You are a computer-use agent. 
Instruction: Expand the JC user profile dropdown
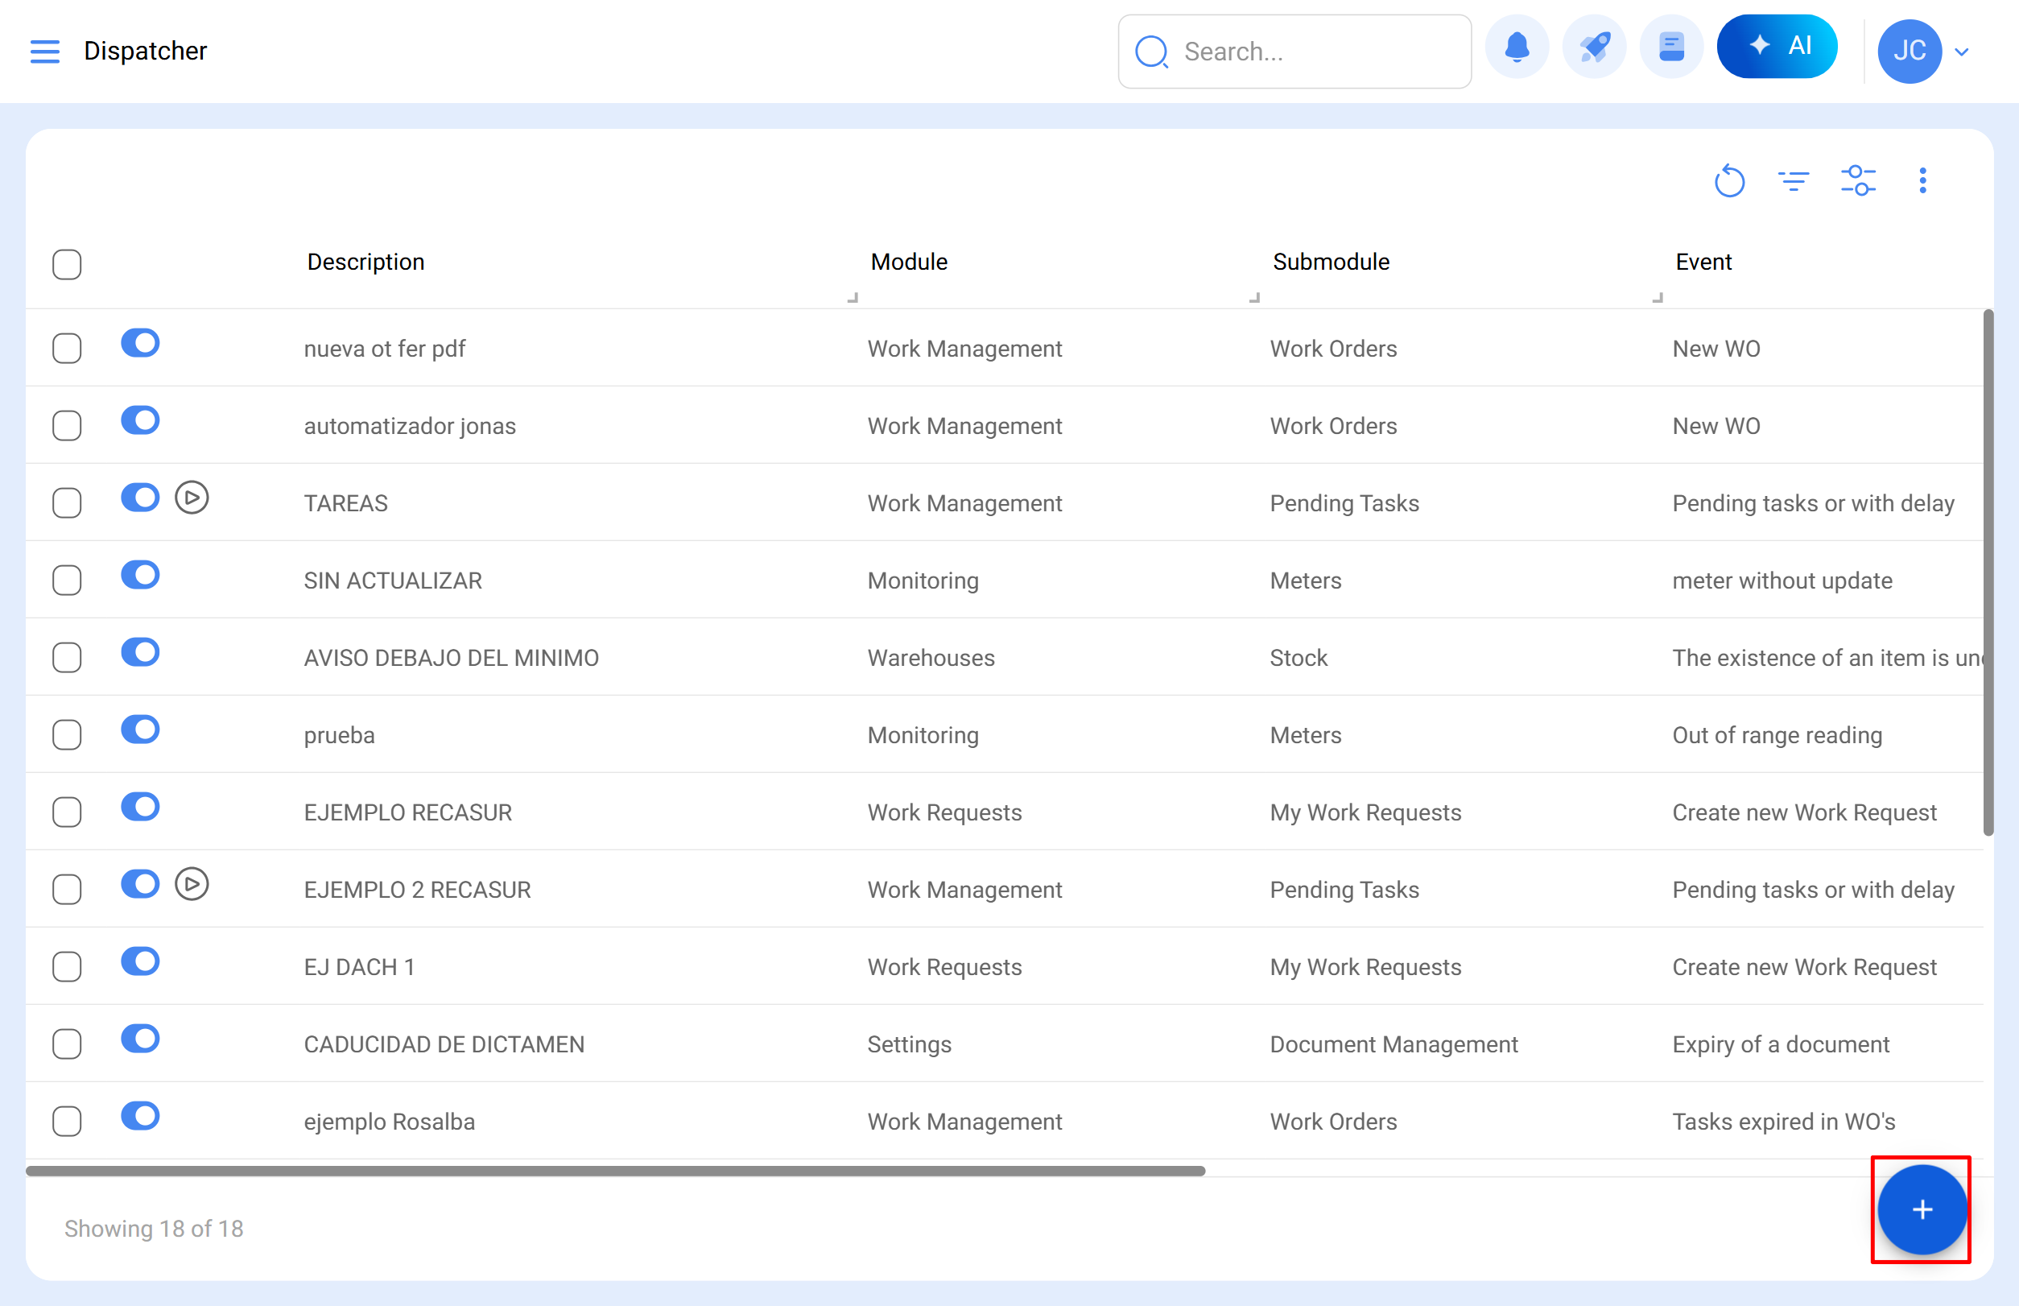pos(1960,52)
